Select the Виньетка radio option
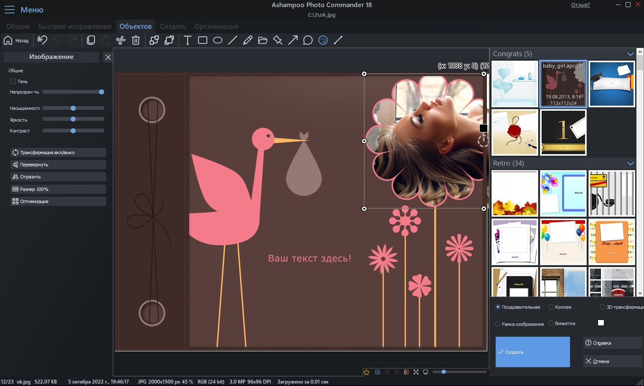The image size is (644, 386). tap(551, 323)
